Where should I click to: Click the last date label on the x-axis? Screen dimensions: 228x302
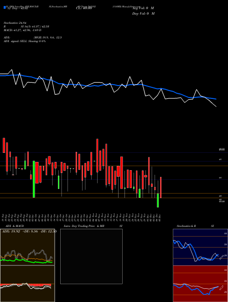click(x=160, y=216)
